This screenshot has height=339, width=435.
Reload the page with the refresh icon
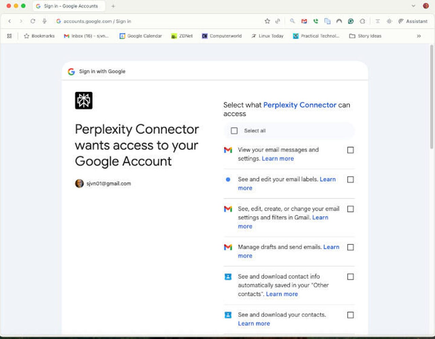pyautogui.click(x=33, y=21)
